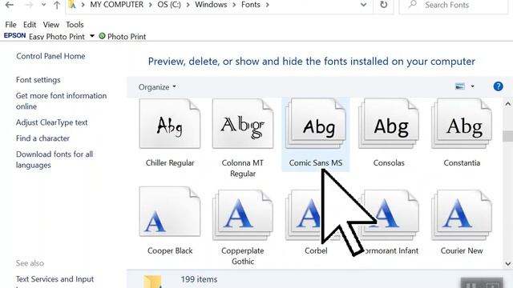The image size is (513, 288).
Task: Click Fonts breadcrumb segment
Action: (x=251, y=5)
